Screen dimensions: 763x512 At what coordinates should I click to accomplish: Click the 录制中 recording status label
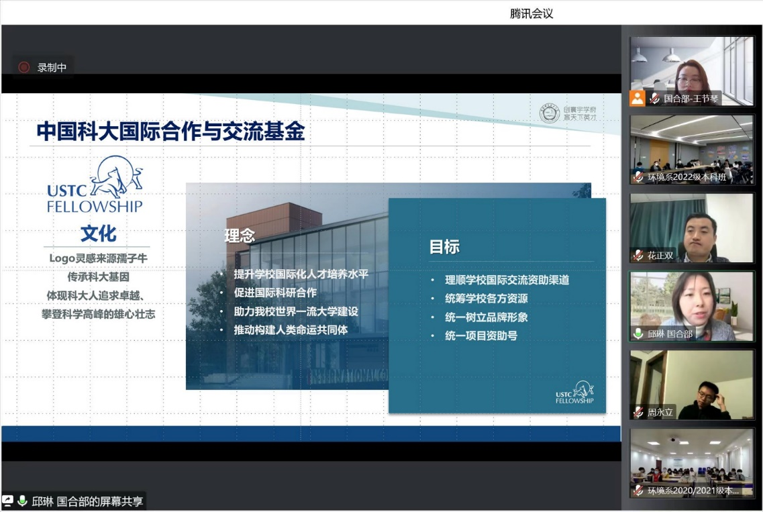pos(52,68)
